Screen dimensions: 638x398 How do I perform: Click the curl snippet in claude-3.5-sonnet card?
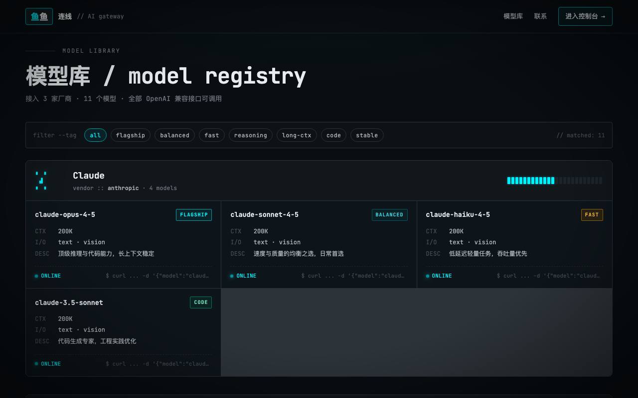point(158,364)
